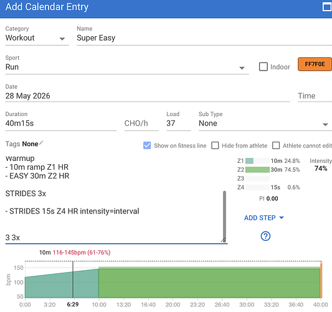Viewport: 332px width, 312px height.
Task: Enable Hide from athlete
Action: pyautogui.click(x=215, y=145)
